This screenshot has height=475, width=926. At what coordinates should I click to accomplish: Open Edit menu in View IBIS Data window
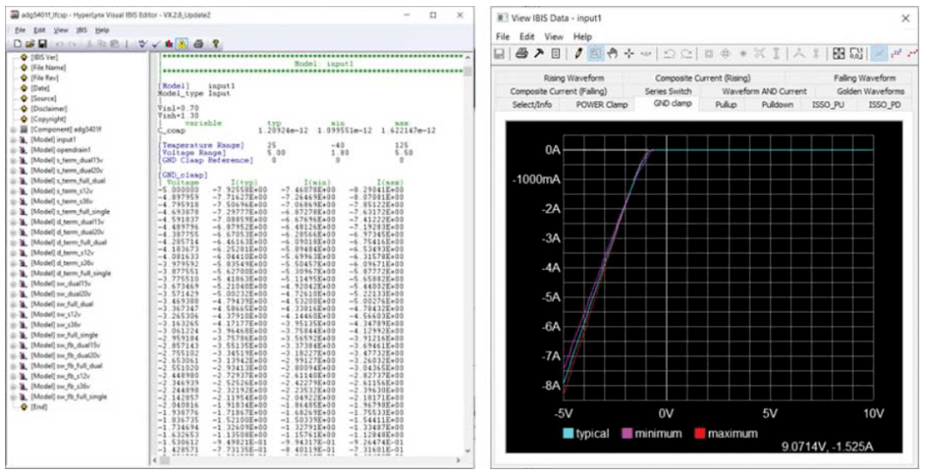pos(526,37)
